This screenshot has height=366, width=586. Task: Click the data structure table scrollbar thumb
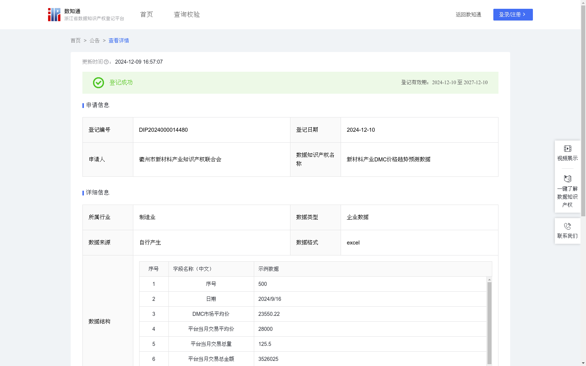(489, 323)
